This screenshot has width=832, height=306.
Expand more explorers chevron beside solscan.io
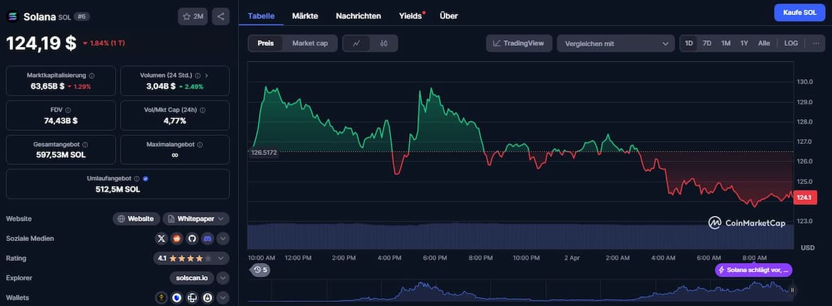223,278
